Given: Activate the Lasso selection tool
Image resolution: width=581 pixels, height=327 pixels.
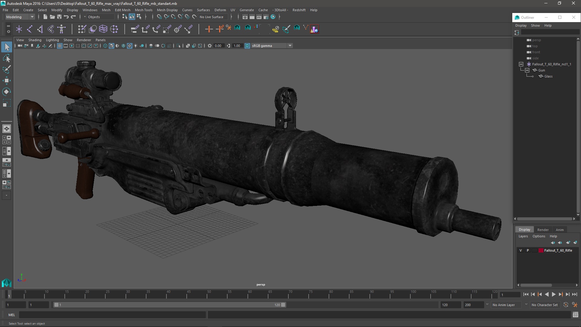Looking at the screenshot, I should point(7,58).
